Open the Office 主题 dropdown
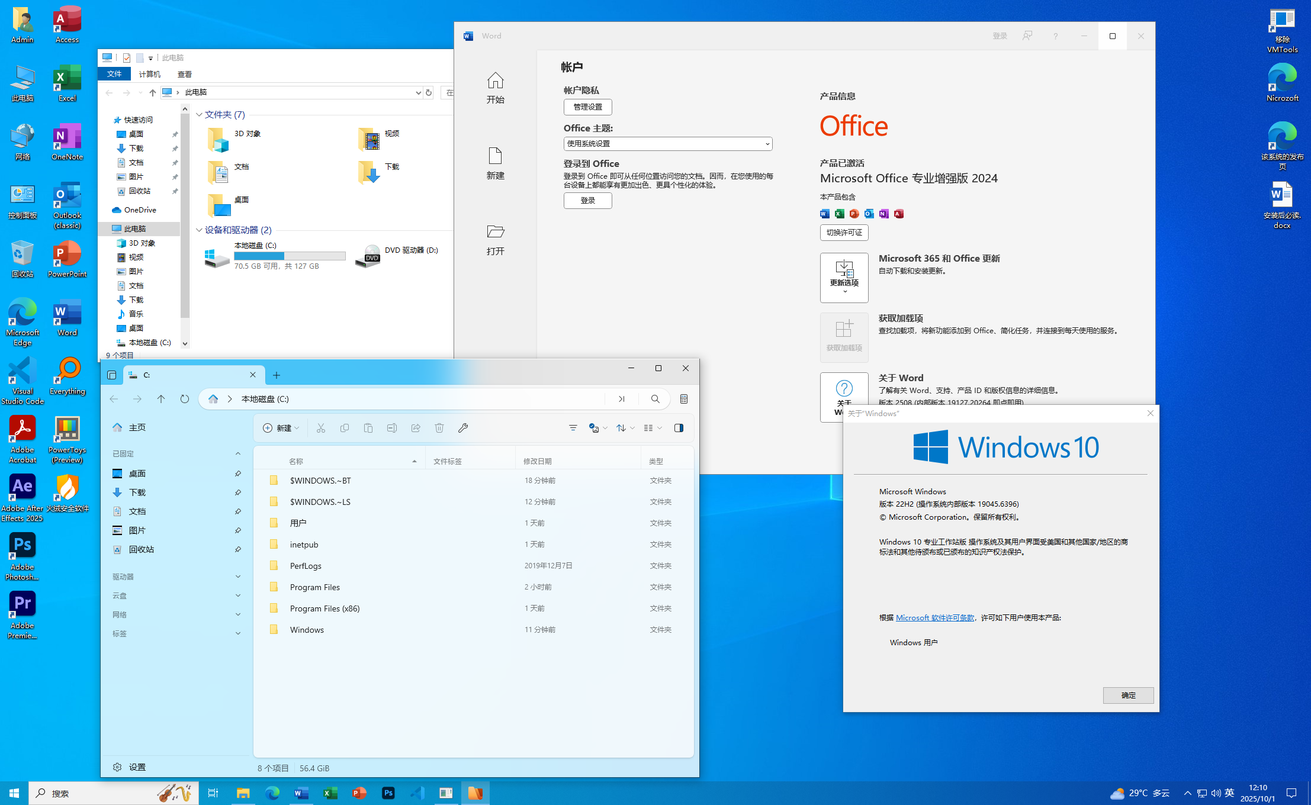This screenshot has height=805, width=1311. pyautogui.click(x=667, y=144)
